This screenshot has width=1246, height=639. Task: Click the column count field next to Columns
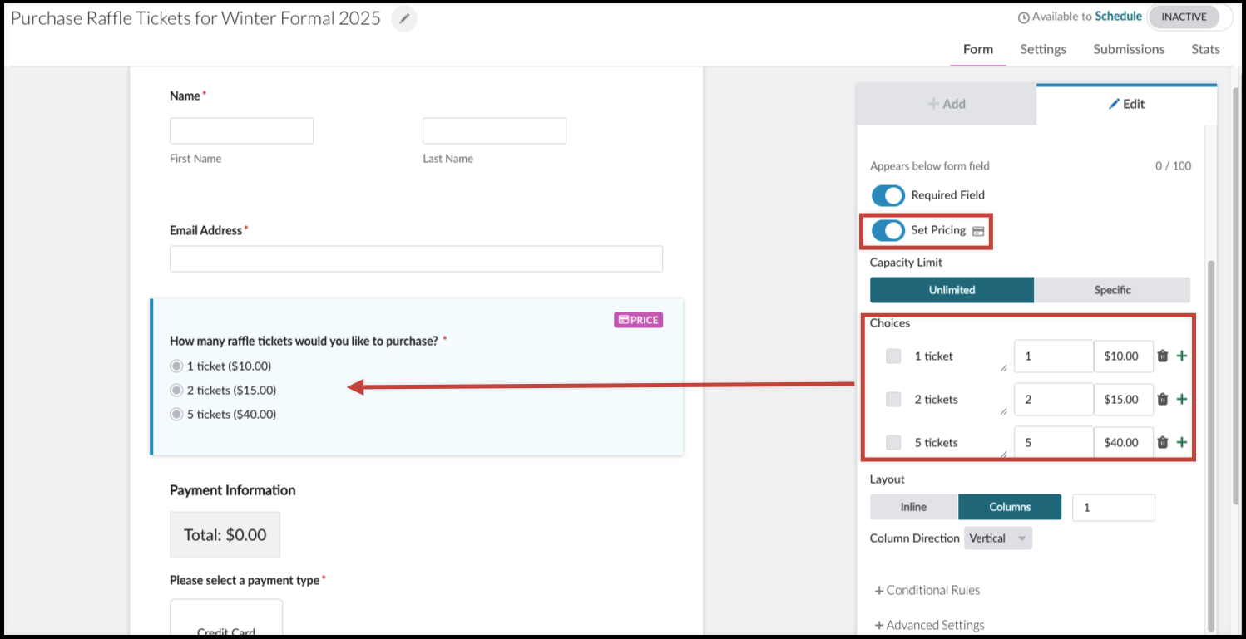1114,507
